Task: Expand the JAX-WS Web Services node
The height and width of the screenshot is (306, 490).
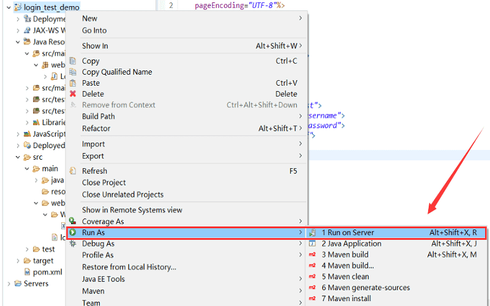Action: point(18,31)
